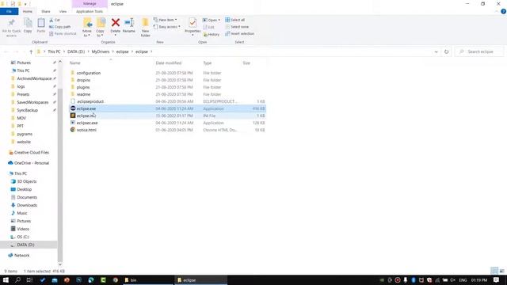Screen dimensions: 507x285
Task: Click the Search eclipse field
Action: (x=479, y=51)
